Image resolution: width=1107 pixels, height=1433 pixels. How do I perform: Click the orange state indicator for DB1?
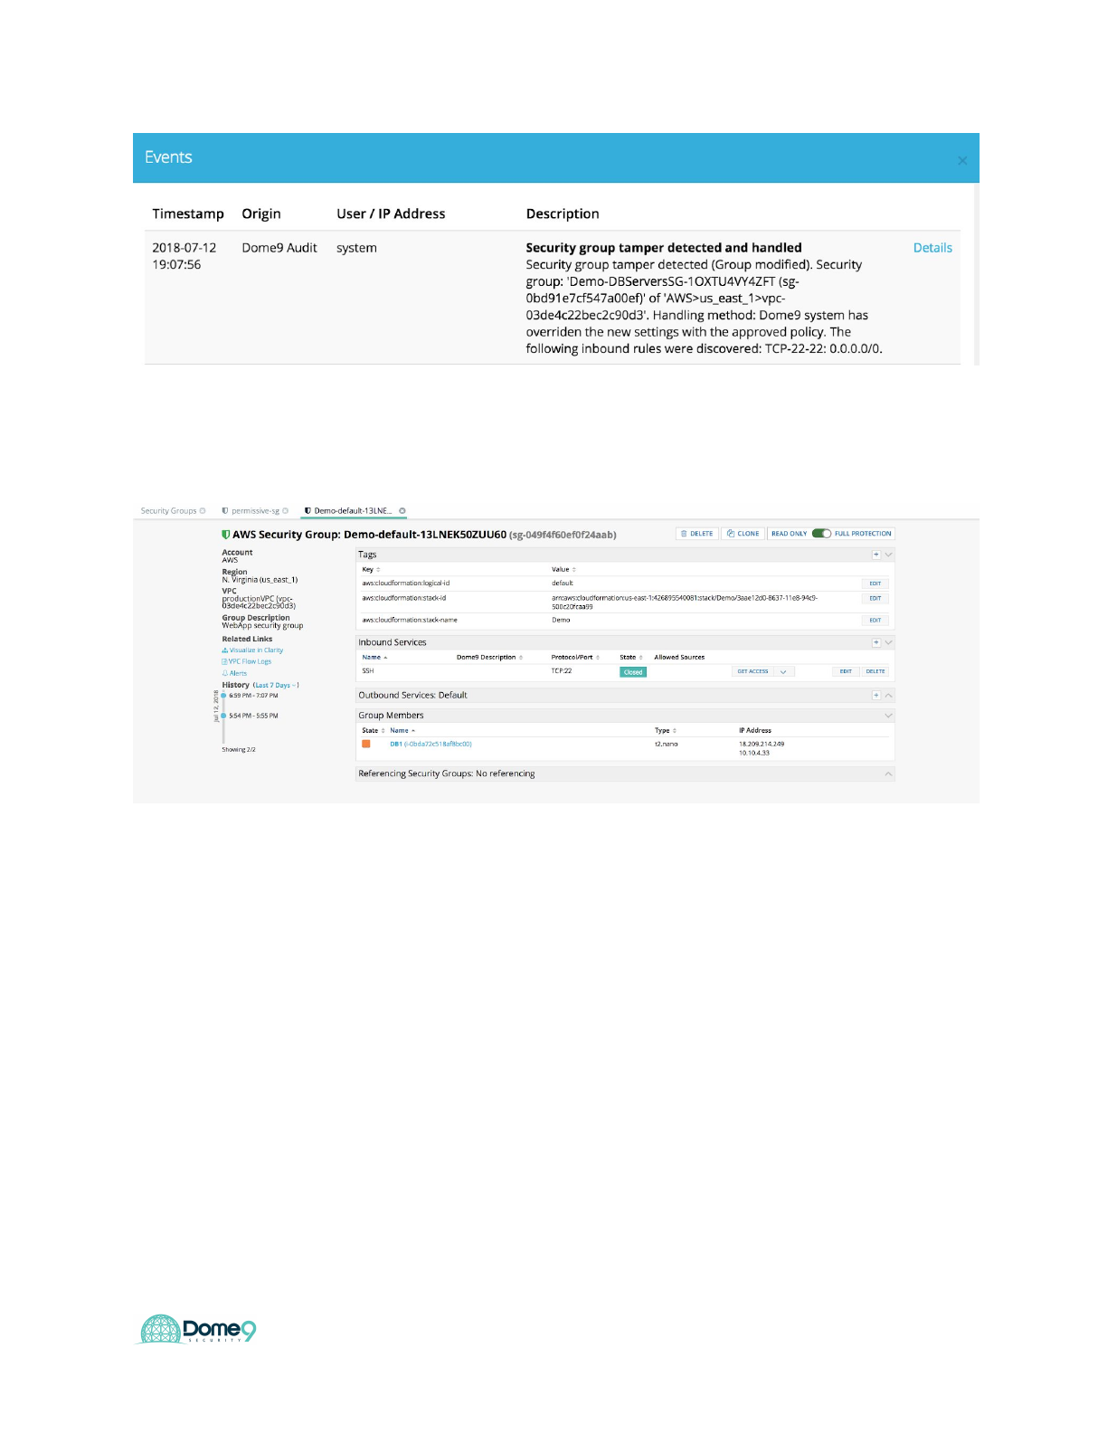[366, 745]
